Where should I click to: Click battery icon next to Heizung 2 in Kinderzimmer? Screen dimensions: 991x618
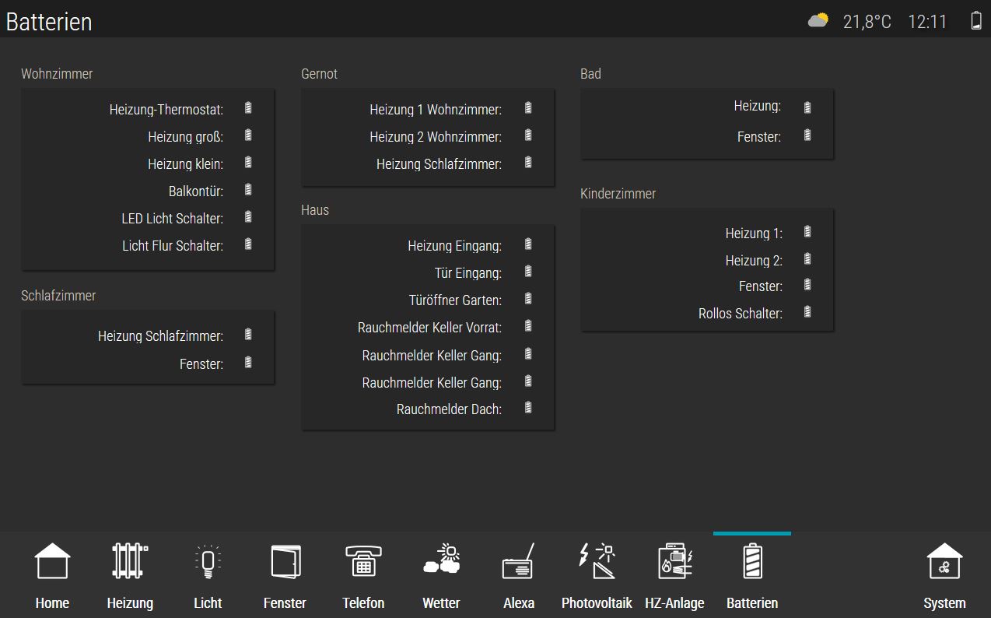[x=807, y=258]
